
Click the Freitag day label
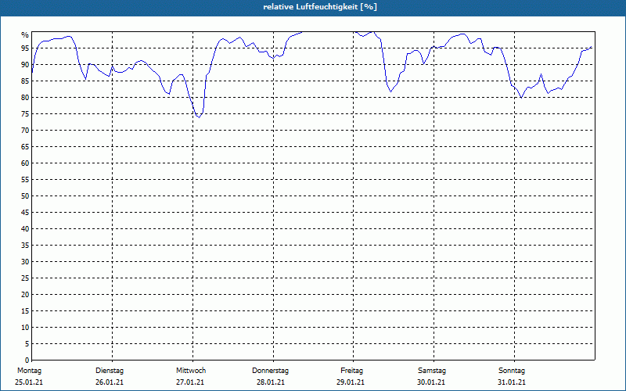tap(351, 371)
